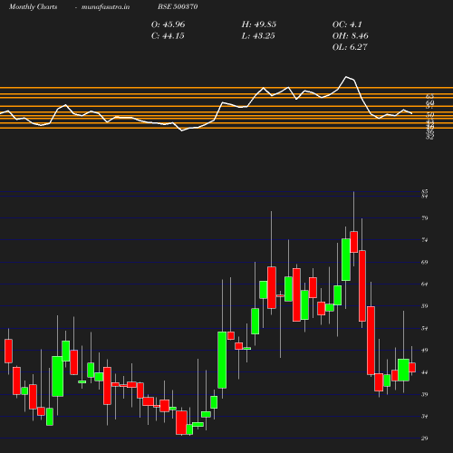453x453 pixels.
Task: Click the 85 label atop the price axis
Action: 425,191
